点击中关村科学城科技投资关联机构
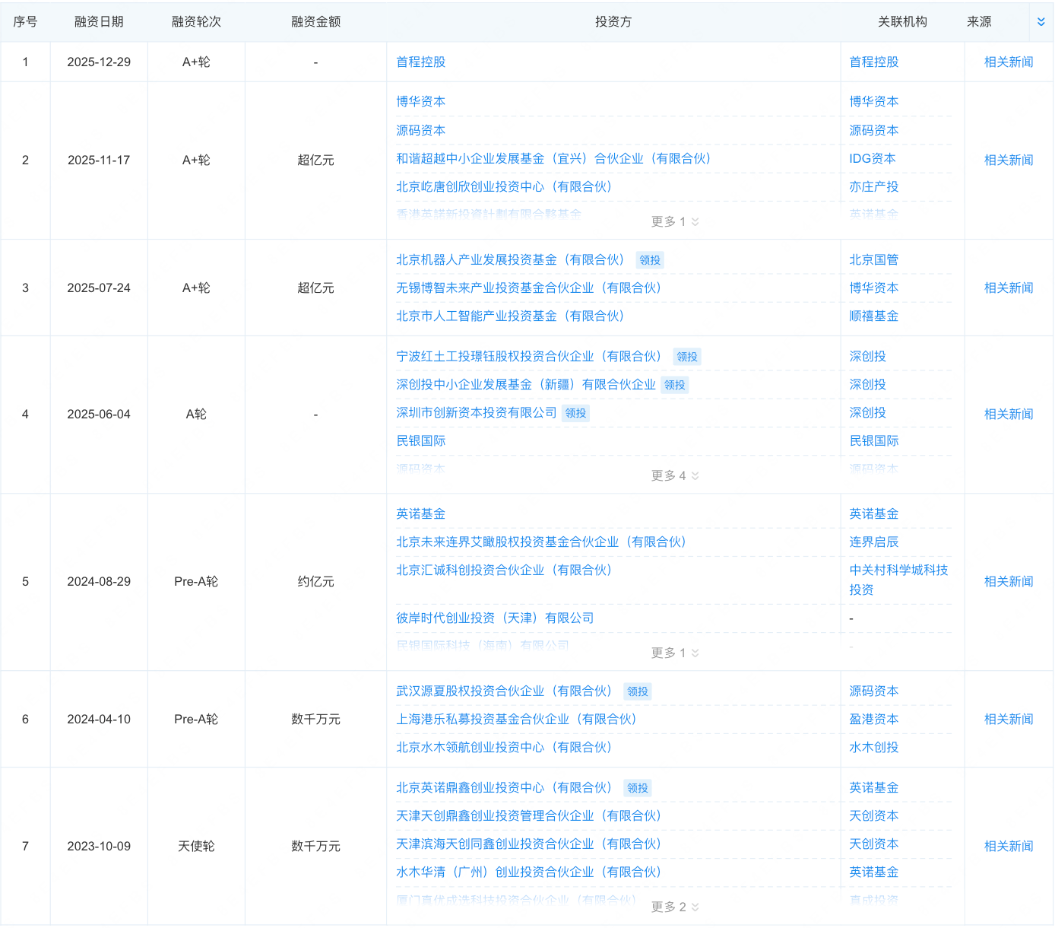Screen dimensions: 1055x928 point(898,580)
